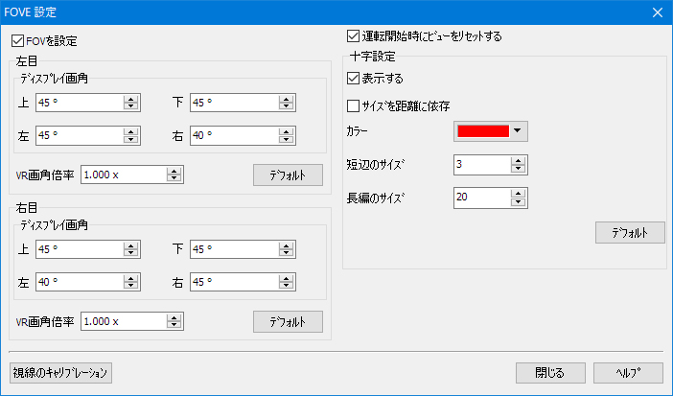Increase 短辺のサイズ value with up arrow
The height and width of the screenshot is (396, 673).
coord(519,161)
